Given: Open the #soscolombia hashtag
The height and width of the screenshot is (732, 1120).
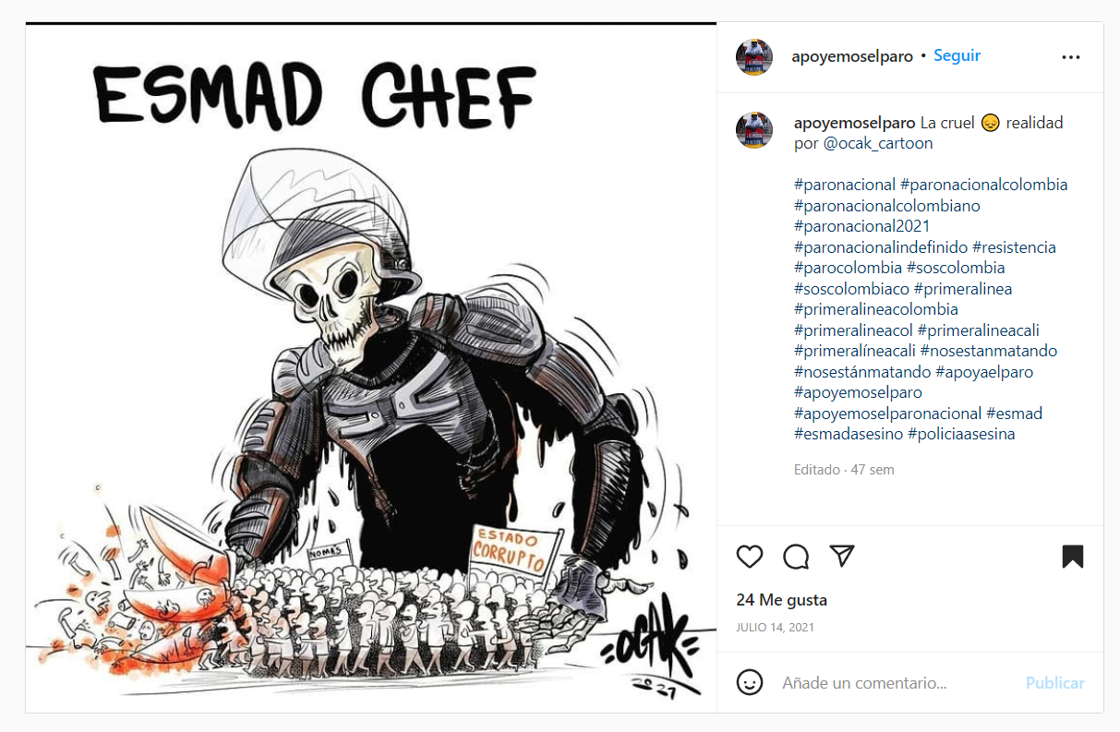Looking at the screenshot, I should (x=956, y=268).
